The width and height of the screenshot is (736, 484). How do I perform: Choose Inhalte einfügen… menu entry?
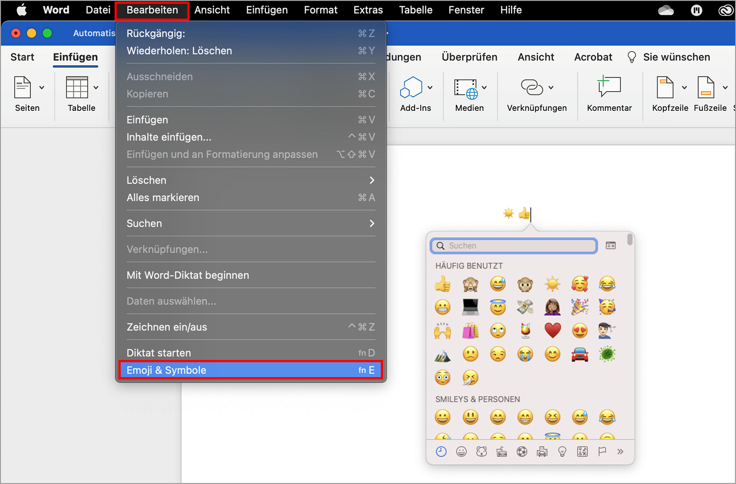(251, 137)
